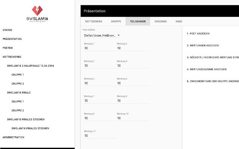The height and width of the screenshot is (149, 239).
Task: Click the Präsentation panel header title
Action: pyautogui.click(x=94, y=11)
